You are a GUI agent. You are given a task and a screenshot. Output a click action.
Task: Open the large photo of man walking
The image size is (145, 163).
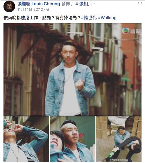pos(72,69)
